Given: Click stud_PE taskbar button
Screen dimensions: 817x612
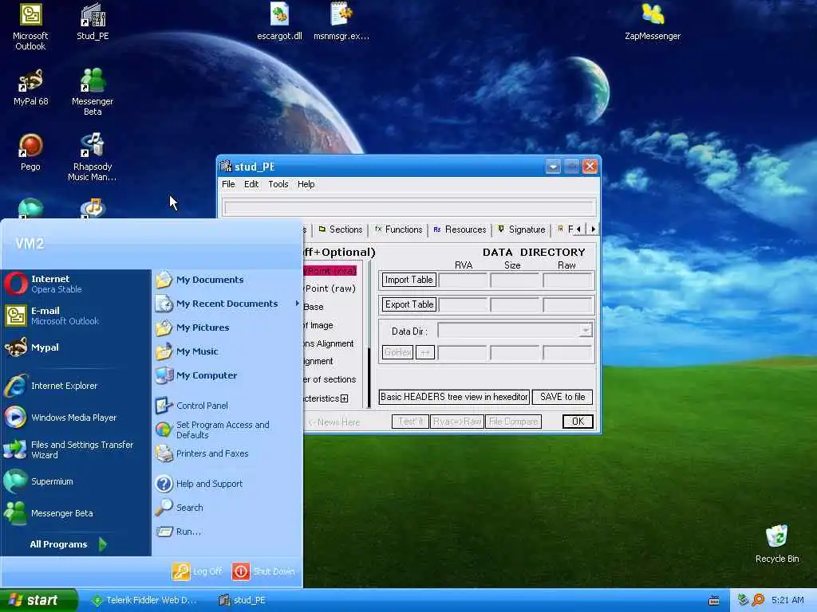Looking at the screenshot, I should [x=243, y=600].
